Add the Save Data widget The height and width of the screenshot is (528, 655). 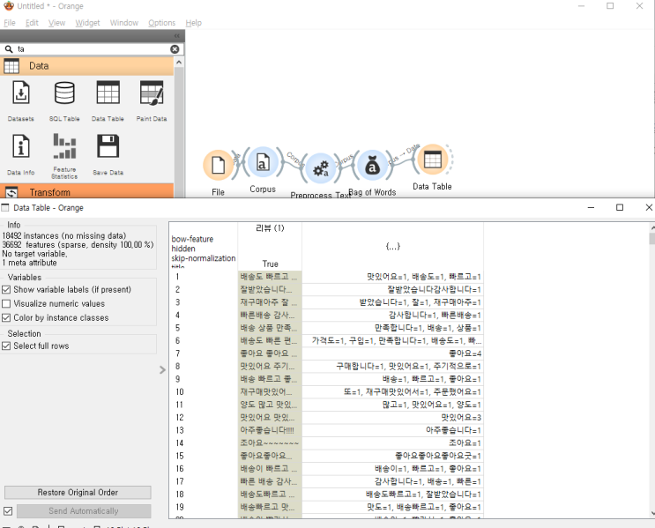pos(108,154)
